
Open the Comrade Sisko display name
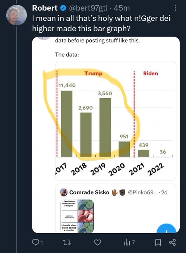click(x=89, y=192)
